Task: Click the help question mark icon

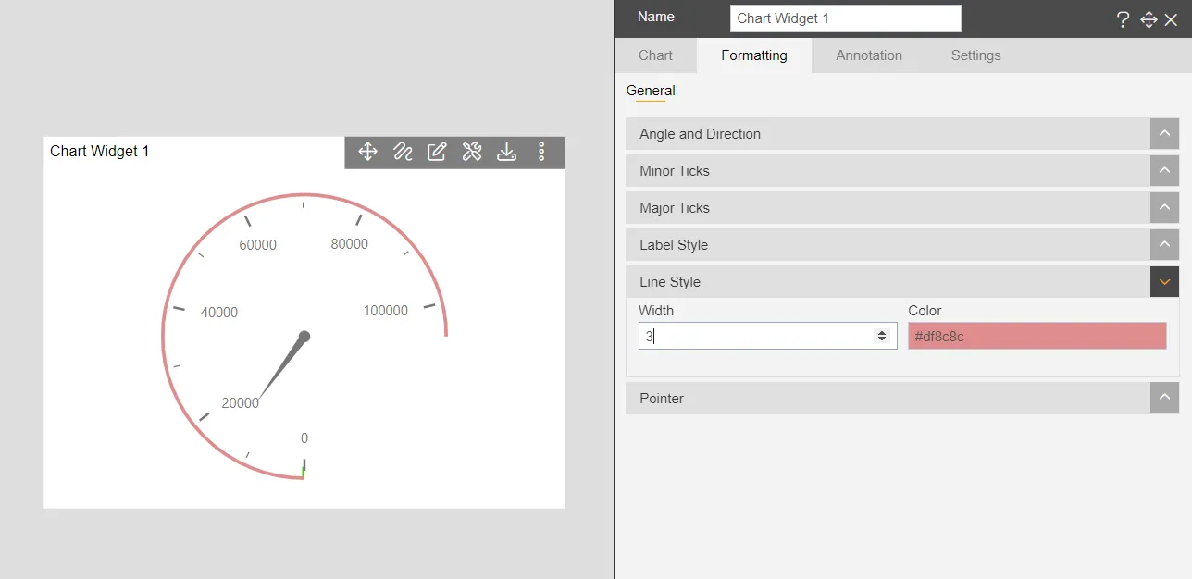Action: tap(1123, 18)
